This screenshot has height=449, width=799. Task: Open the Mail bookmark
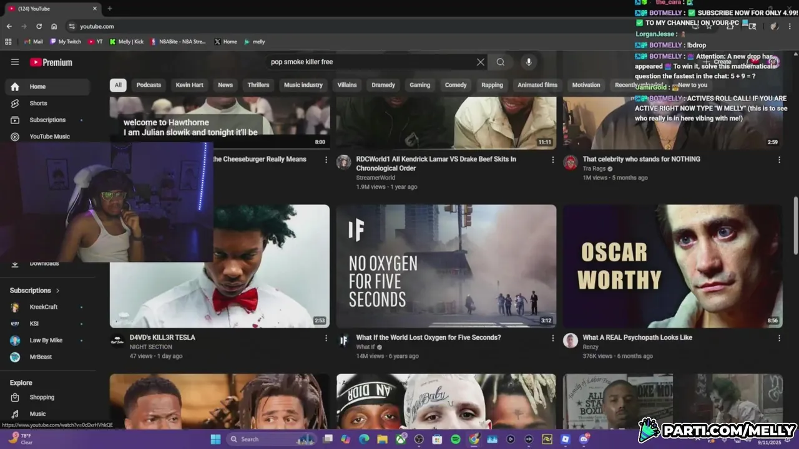click(x=33, y=42)
